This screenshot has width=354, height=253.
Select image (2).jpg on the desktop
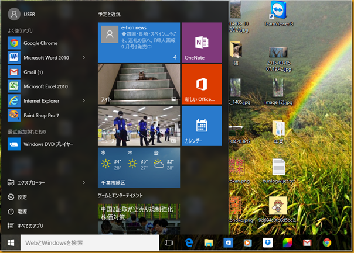[x=278, y=92]
